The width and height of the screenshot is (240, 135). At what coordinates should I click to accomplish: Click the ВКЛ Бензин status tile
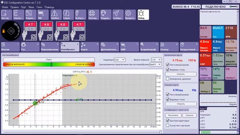click(205, 32)
